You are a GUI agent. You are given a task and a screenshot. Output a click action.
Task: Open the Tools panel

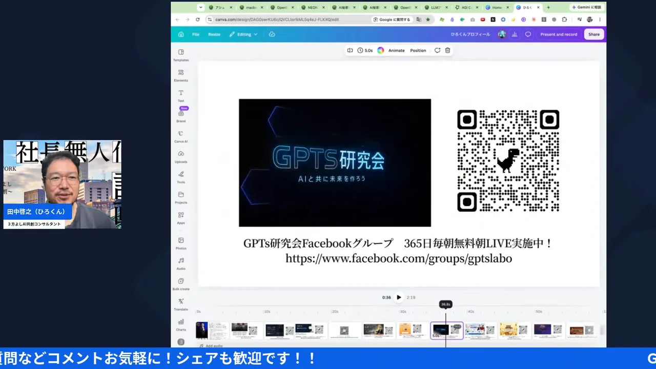pos(181,177)
